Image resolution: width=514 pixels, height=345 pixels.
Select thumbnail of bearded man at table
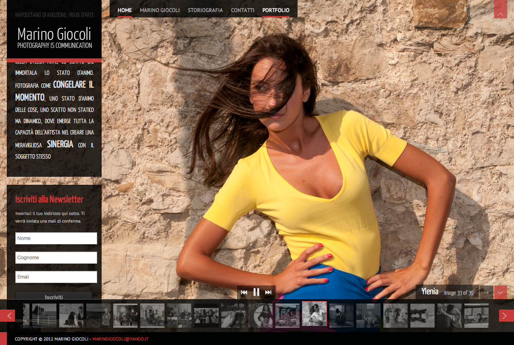[x=179, y=315]
